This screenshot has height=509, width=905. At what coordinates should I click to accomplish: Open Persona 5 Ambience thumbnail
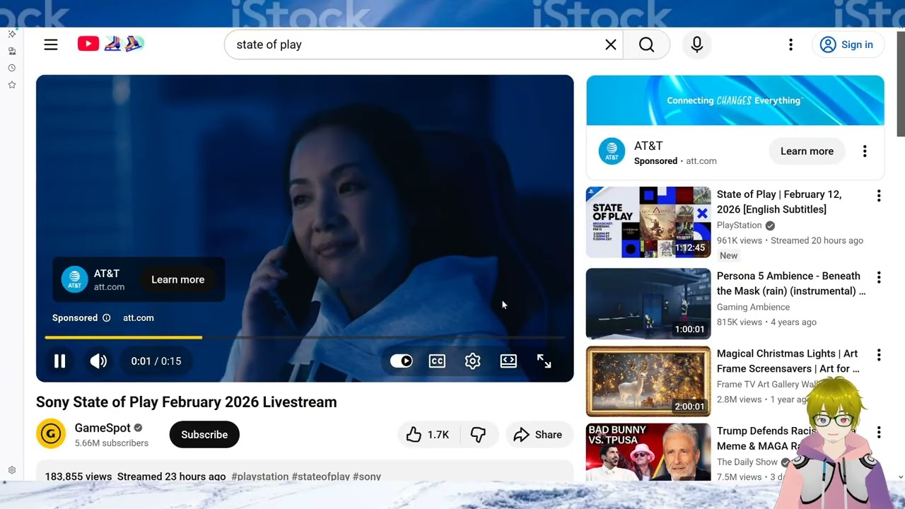[x=648, y=304]
